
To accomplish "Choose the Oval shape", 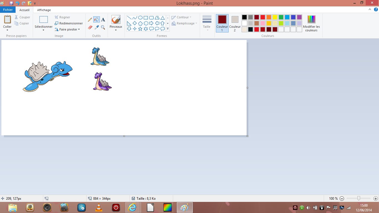I will point(140,18).
